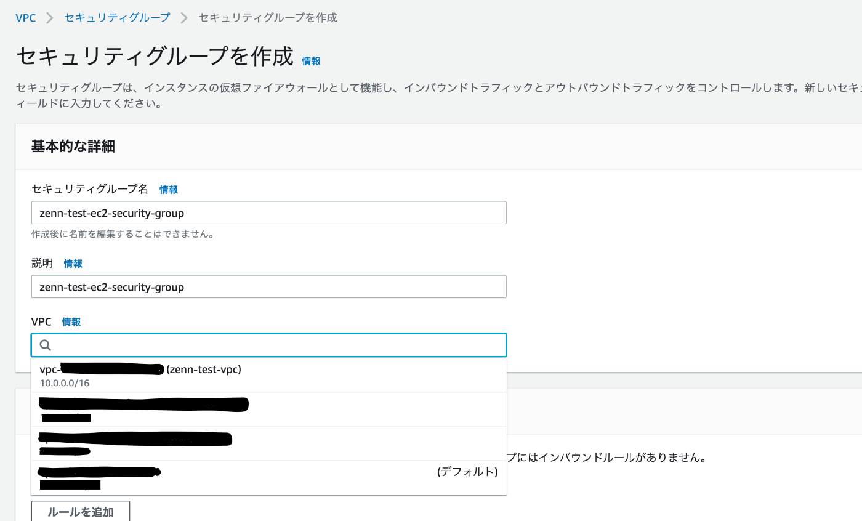Click the magnifier icon in VPC search
Image resolution: width=862 pixels, height=521 pixels.
tap(46, 345)
